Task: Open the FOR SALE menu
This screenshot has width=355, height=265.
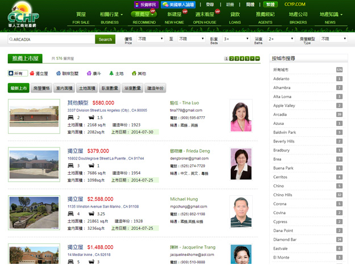Action: tap(81, 18)
